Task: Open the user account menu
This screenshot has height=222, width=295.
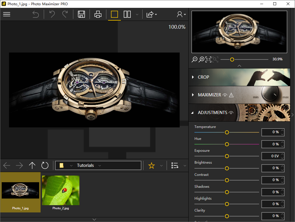Action: click(181, 14)
